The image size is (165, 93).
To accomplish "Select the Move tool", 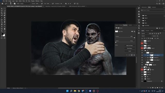I will 2,9.
